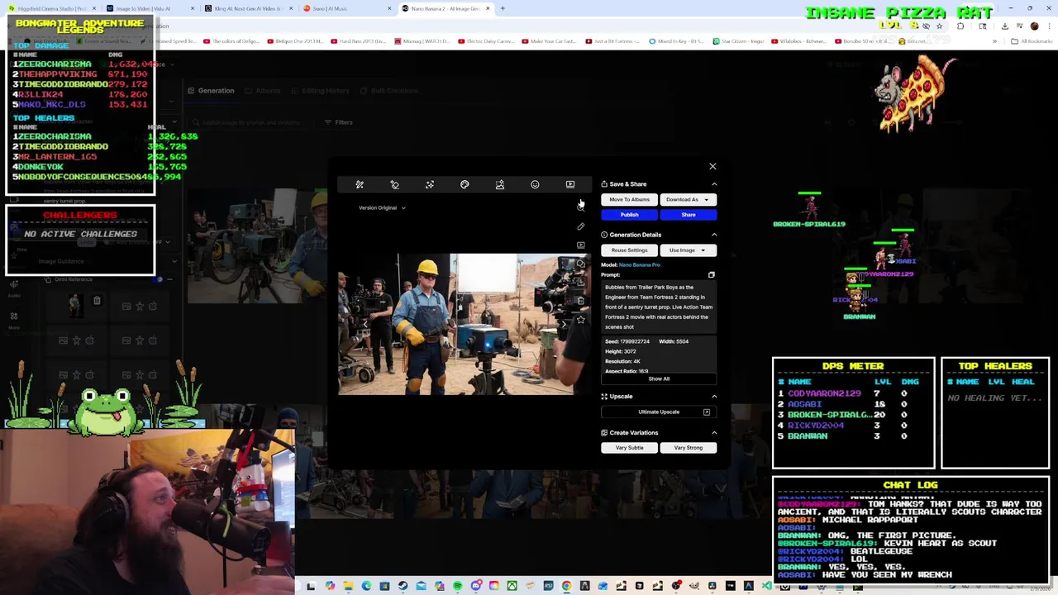Open the Mixed In Key bookmark
Image resolution: width=1058 pixels, height=595 pixels.
[678, 40]
